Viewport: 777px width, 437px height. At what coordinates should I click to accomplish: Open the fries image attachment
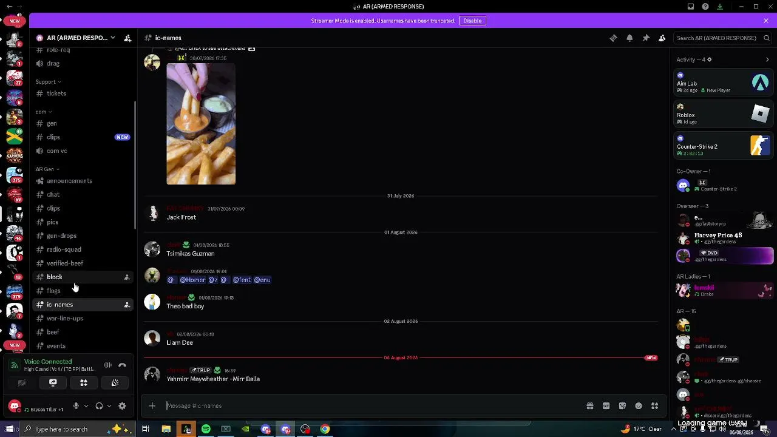[x=201, y=124]
